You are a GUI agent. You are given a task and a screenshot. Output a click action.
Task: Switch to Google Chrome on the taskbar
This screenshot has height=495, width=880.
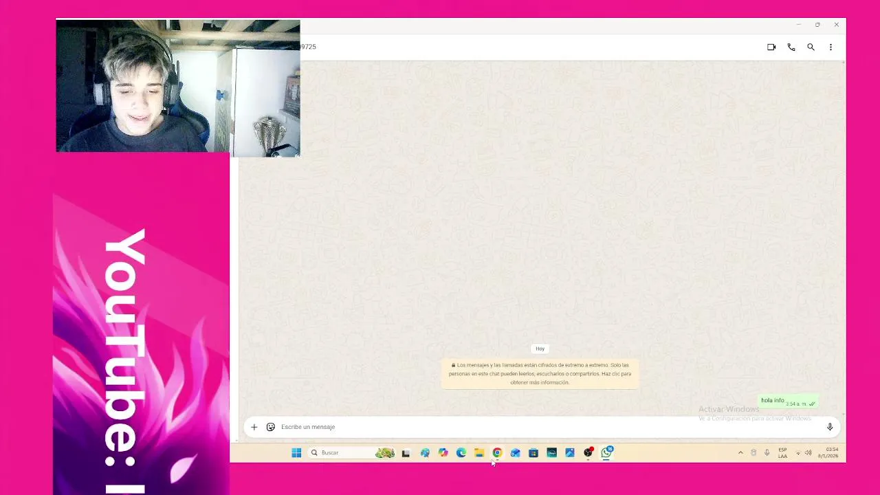point(497,452)
